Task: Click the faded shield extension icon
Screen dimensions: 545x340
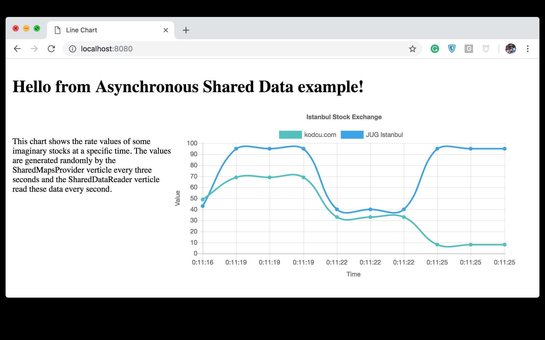Action: click(486, 49)
